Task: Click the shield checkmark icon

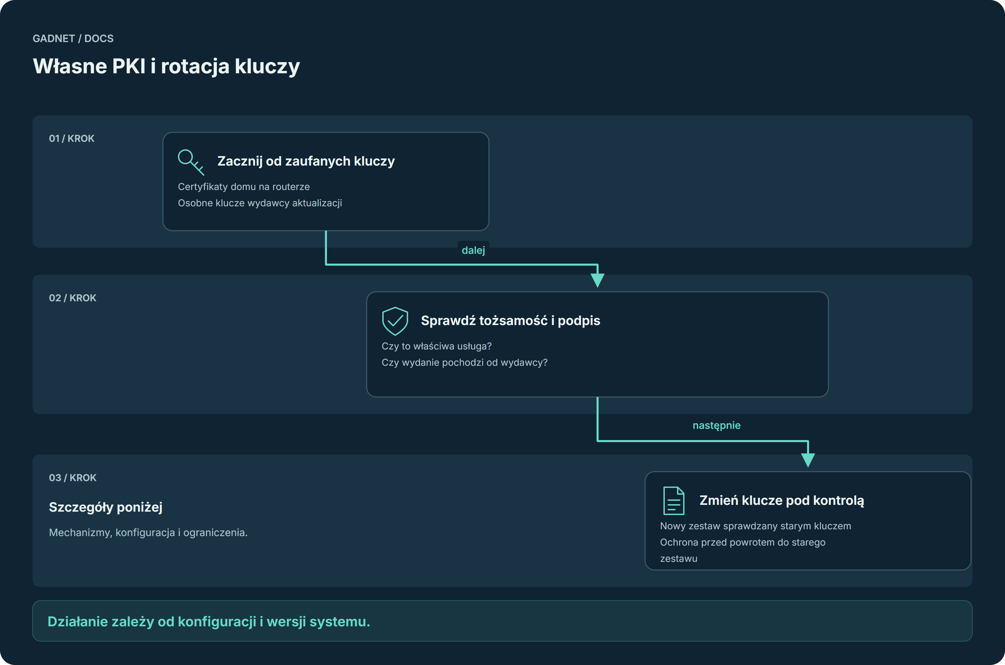Action: 395,321
